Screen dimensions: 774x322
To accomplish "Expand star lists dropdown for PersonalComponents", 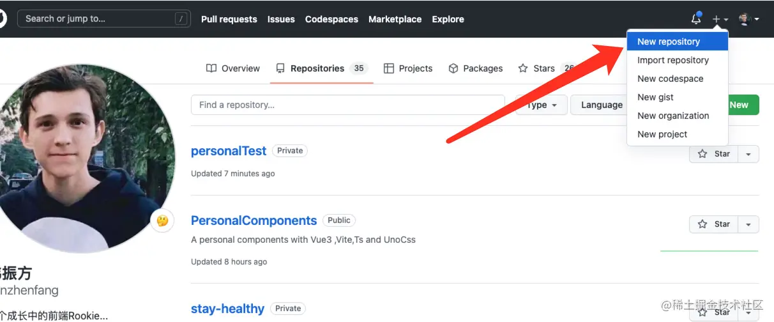I will (748, 224).
